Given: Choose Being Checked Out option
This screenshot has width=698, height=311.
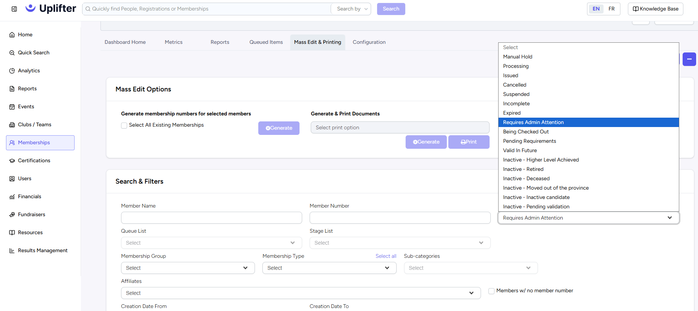Looking at the screenshot, I should [589, 132].
